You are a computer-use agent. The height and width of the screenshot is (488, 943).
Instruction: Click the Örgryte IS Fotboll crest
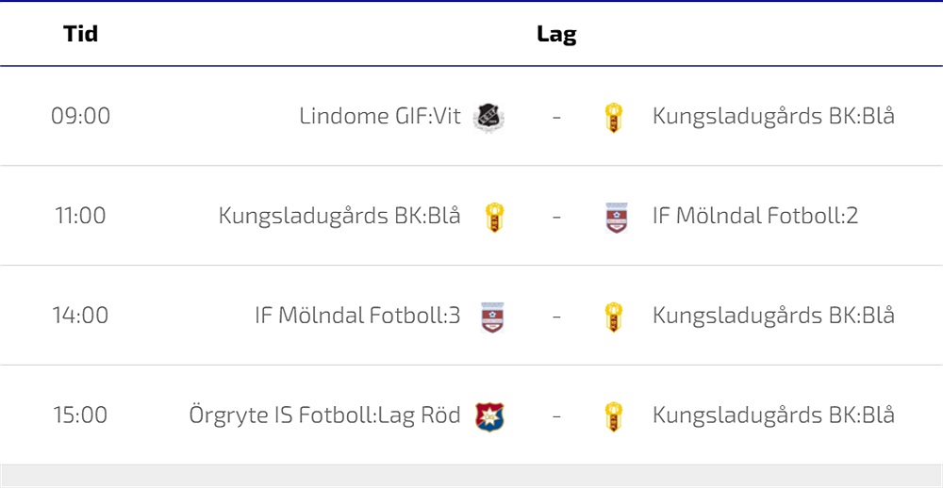pyautogui.click(x=489, y=416)
